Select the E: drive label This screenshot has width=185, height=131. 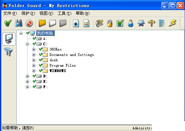tap(45, 81)
